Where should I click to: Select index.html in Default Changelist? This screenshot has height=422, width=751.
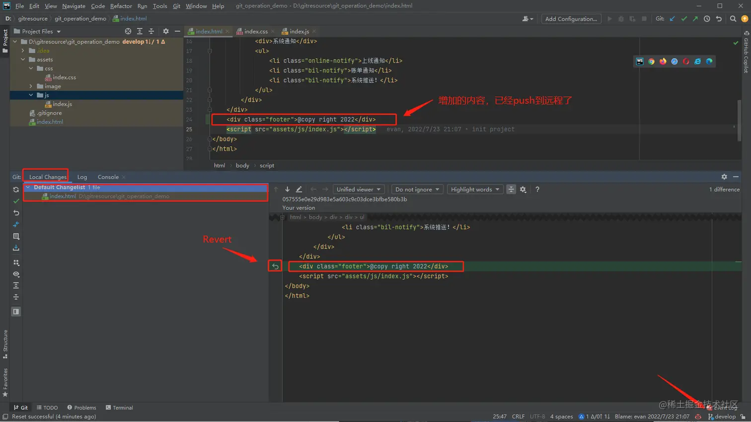(145, 196)
